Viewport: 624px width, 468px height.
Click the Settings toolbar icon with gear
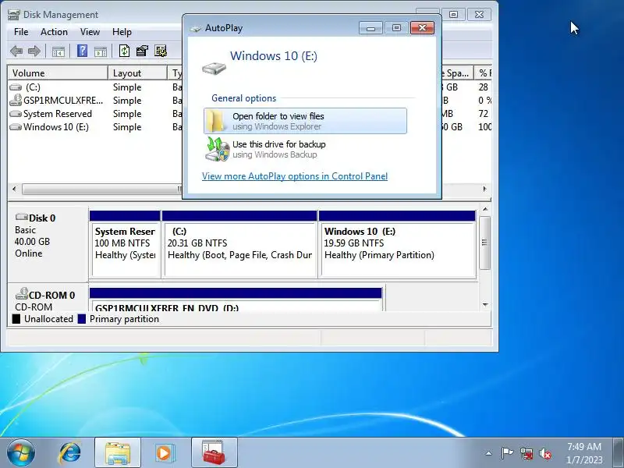[161, 51]
